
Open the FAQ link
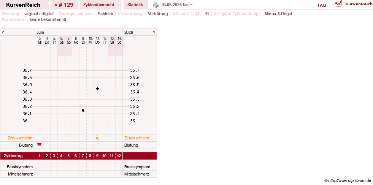[x=322, y=5]
